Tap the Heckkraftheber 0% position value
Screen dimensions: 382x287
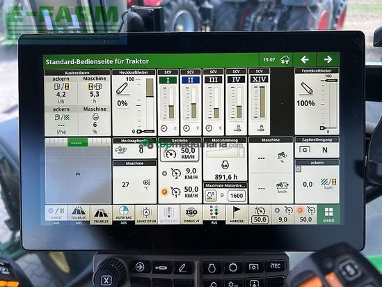(122, 103)
